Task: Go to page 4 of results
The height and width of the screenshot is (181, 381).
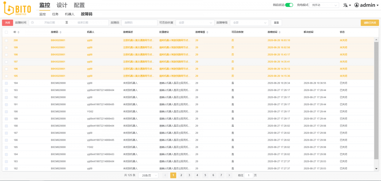Action: (x=197, y=175)
